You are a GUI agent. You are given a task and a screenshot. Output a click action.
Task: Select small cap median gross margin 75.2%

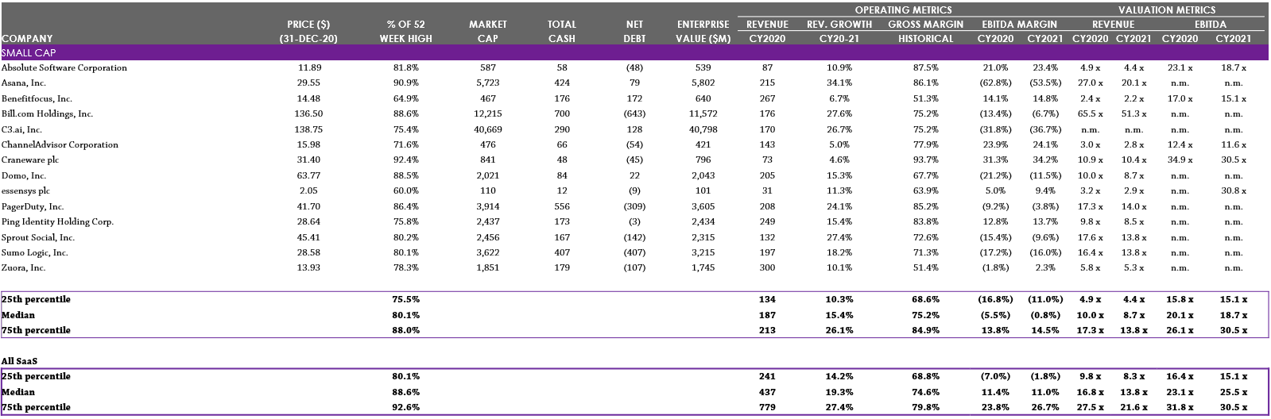(926, 315)
